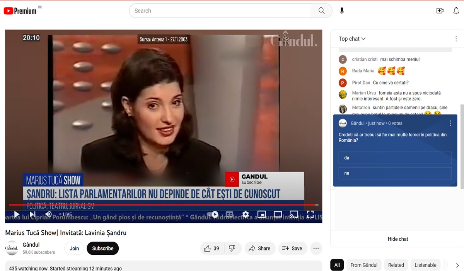Skip to next video
Viewport: 464px width, 271px height.
click(x=32, y=214)
